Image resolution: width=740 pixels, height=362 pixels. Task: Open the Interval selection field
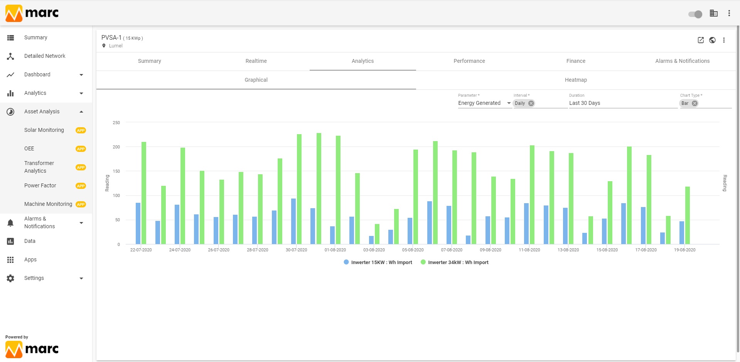pos(540,103)
